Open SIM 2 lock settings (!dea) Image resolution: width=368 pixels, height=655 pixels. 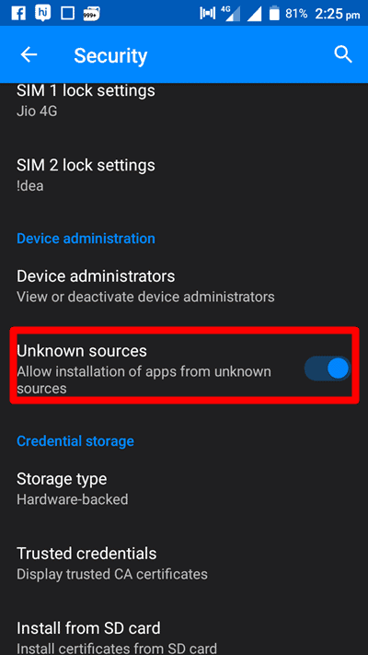[x=184, y=175]
